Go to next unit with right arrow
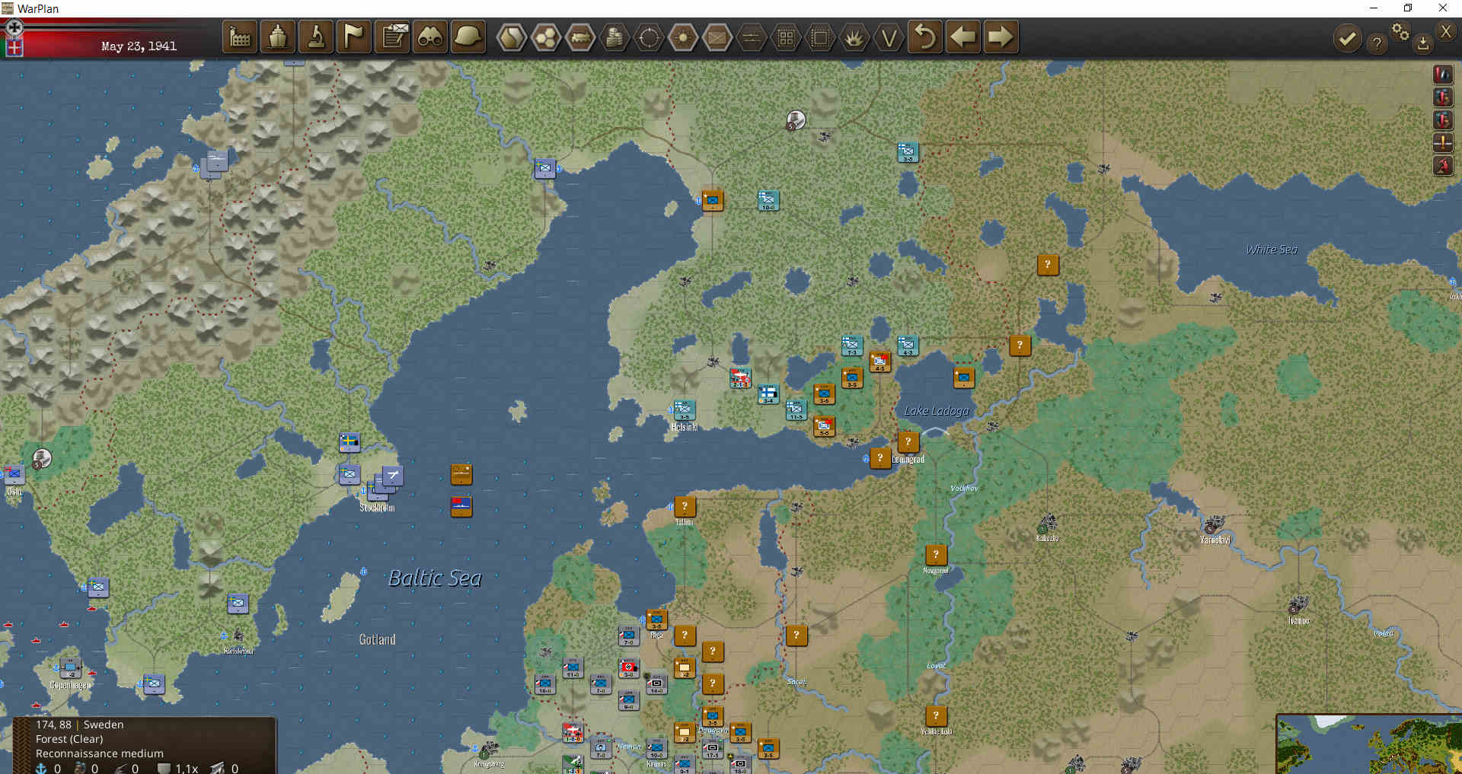 pos(1001,37)
